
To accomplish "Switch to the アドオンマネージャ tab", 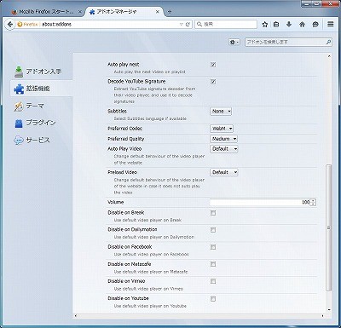I will (124, 12).
